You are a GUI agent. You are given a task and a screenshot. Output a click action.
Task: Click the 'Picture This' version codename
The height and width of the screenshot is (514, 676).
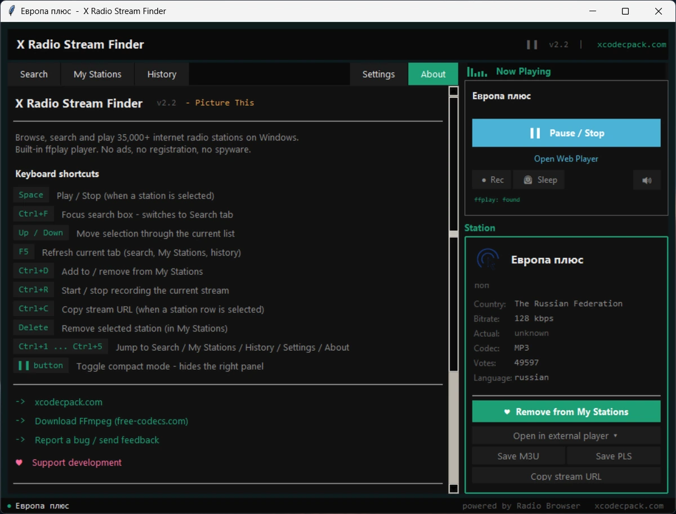coord(225,102)
